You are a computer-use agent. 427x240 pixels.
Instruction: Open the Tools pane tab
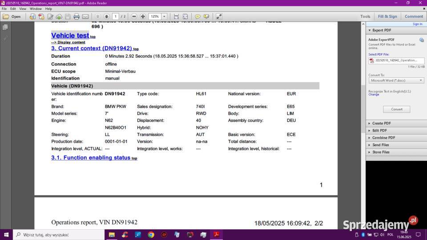[365, 16]
